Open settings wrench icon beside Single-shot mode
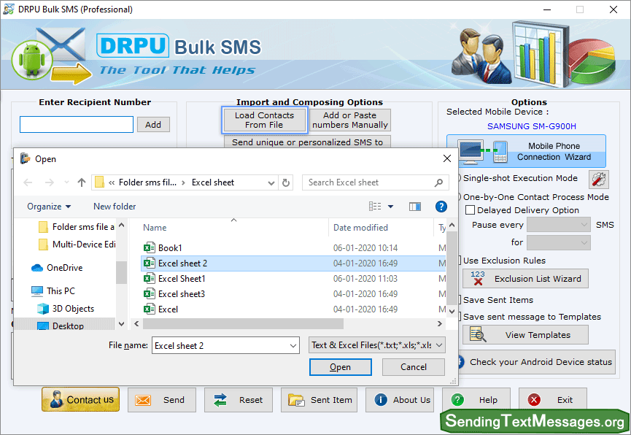The image size is (631, 435). click(x=598, y=180)
